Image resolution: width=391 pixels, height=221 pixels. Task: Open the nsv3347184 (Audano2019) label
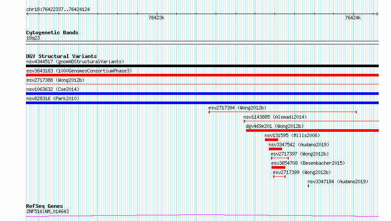pos(338,181)
